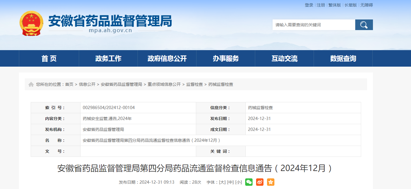Open the 政务工作 navigation tab

click(108, 58)
